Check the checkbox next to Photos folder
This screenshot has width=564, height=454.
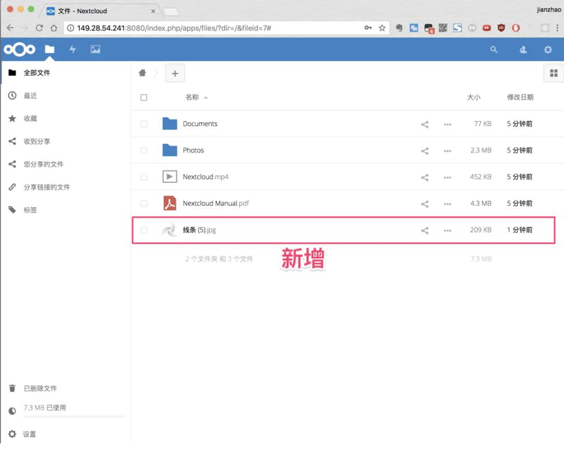(x=144, y=150)
